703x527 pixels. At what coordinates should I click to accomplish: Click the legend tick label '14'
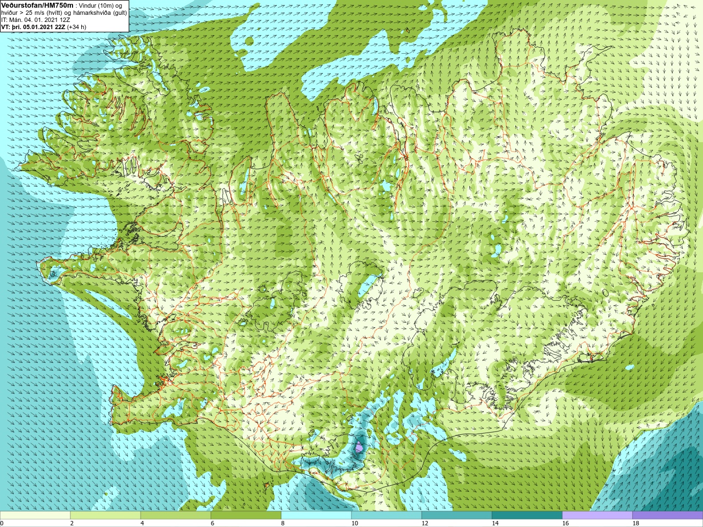pyautogui.click(x=495, y=523)
